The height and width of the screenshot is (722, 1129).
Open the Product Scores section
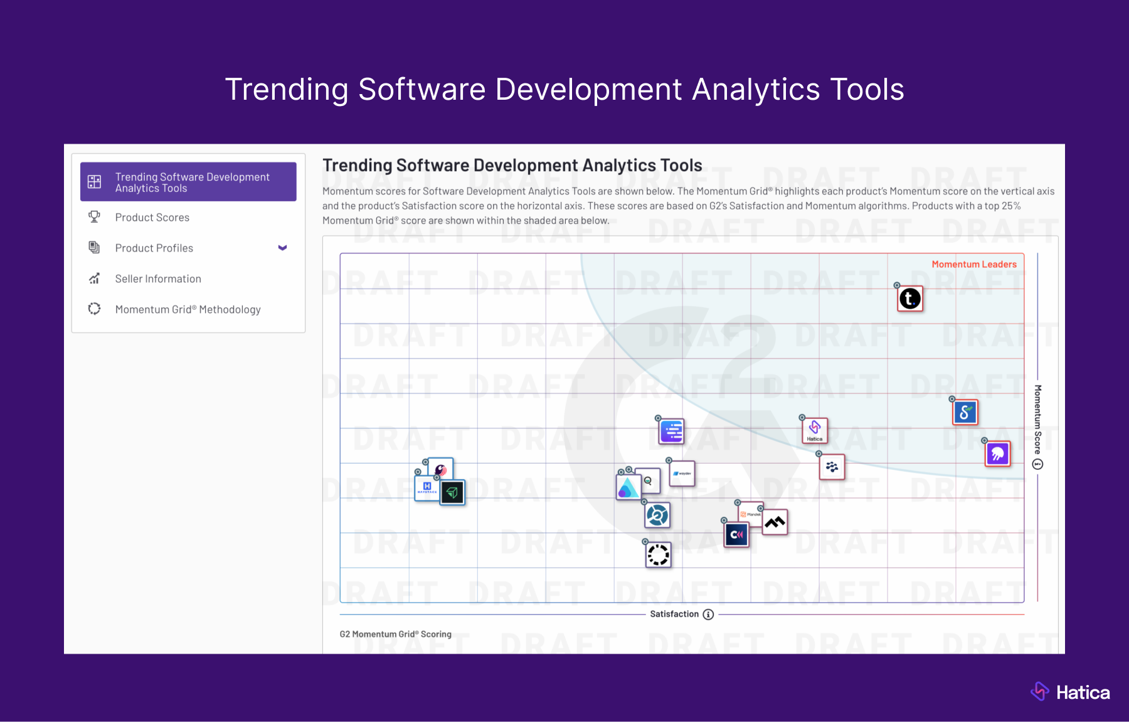(152, 218)
